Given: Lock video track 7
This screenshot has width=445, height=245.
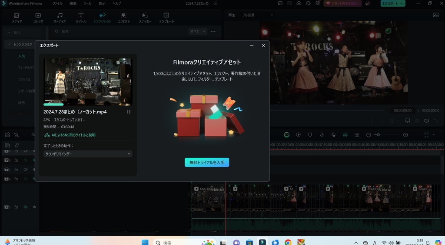Looking at the screenshot, I should pos(16,170).
